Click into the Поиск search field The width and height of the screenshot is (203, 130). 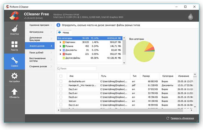pyautogui.click(x=77, y=69)
